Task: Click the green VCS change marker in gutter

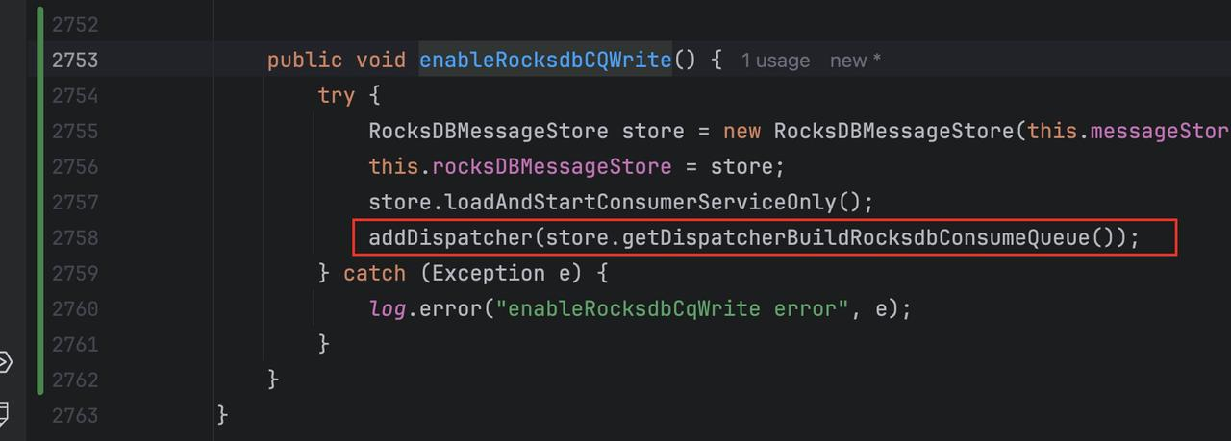Action: (39, 201)
